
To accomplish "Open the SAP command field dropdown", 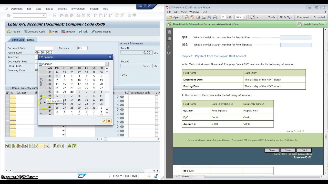I will pos(44,15).
